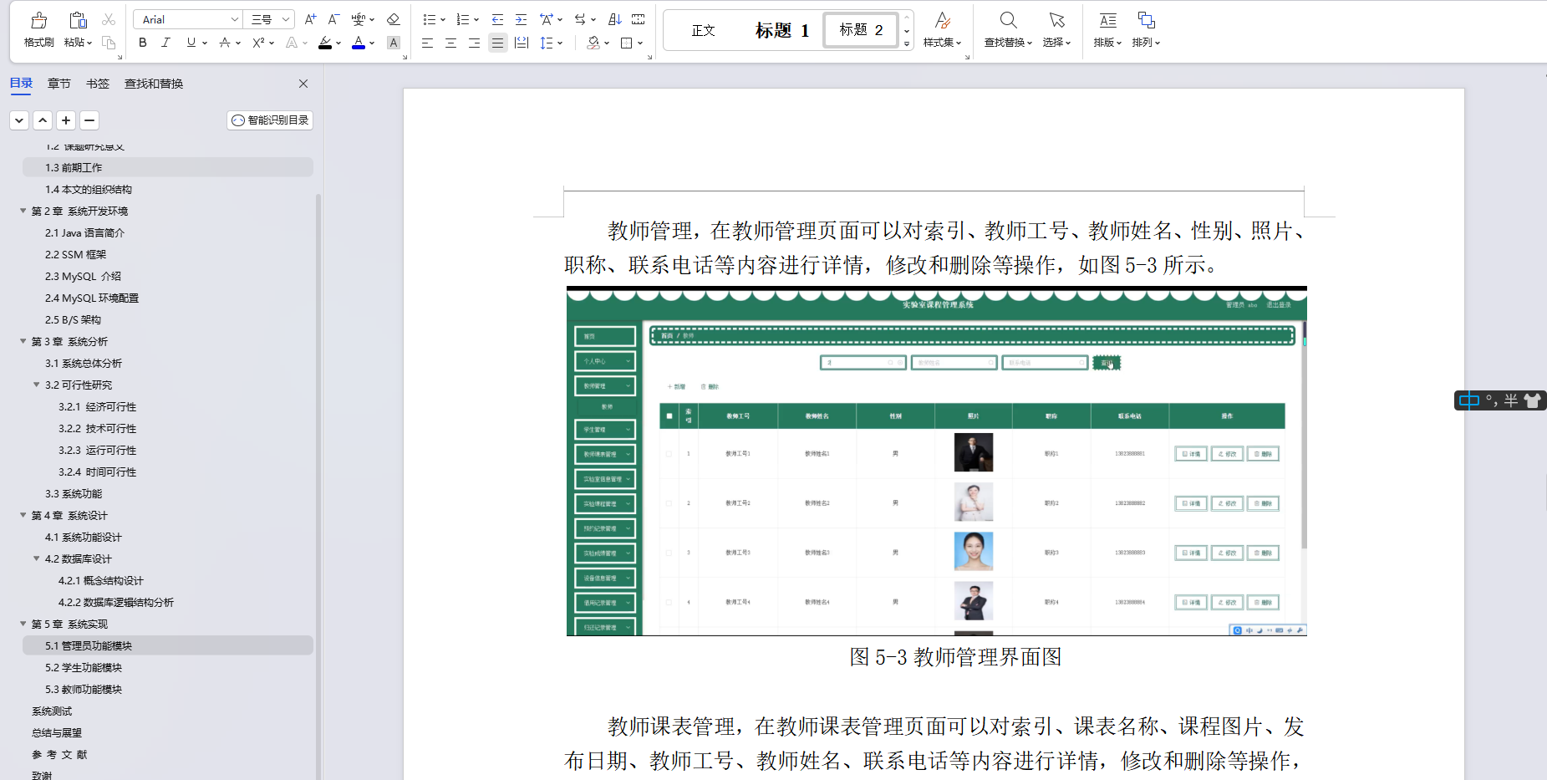Align text right
Viewport: 1547px width, 780px height.
point(474,43)
